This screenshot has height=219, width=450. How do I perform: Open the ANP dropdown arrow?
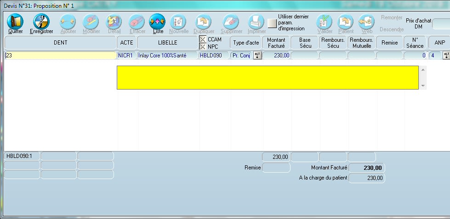pyautogui.click(x=445, y=55)
